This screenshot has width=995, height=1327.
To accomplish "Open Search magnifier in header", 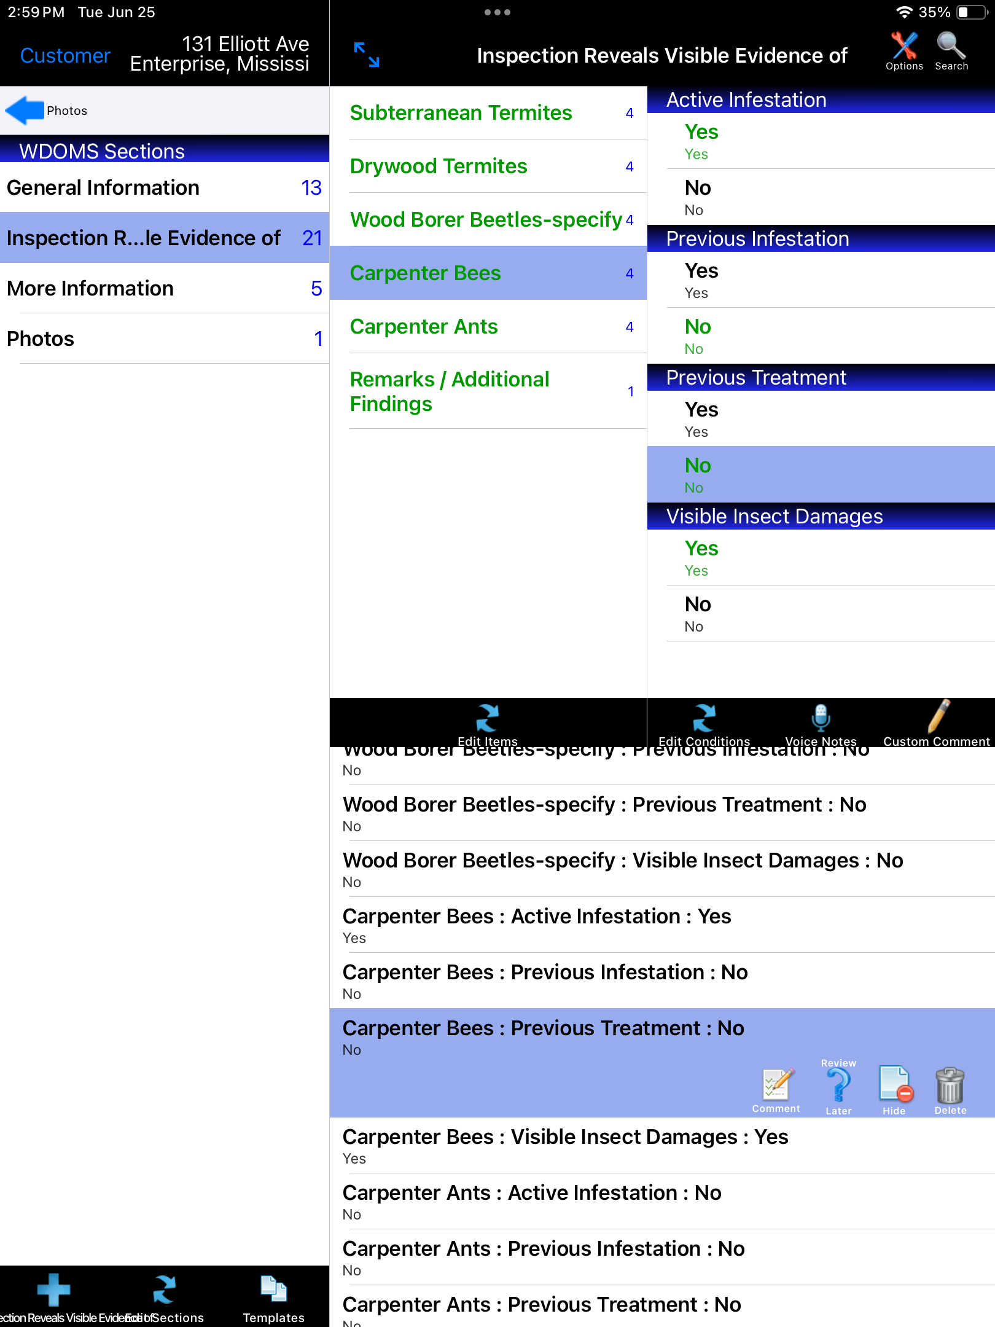I will [951, 51].
